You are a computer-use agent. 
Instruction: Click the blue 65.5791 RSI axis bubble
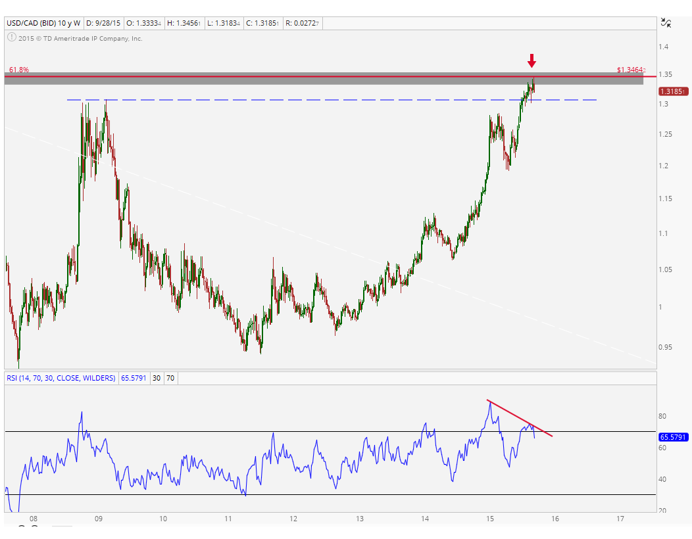(x=673, y=437)
